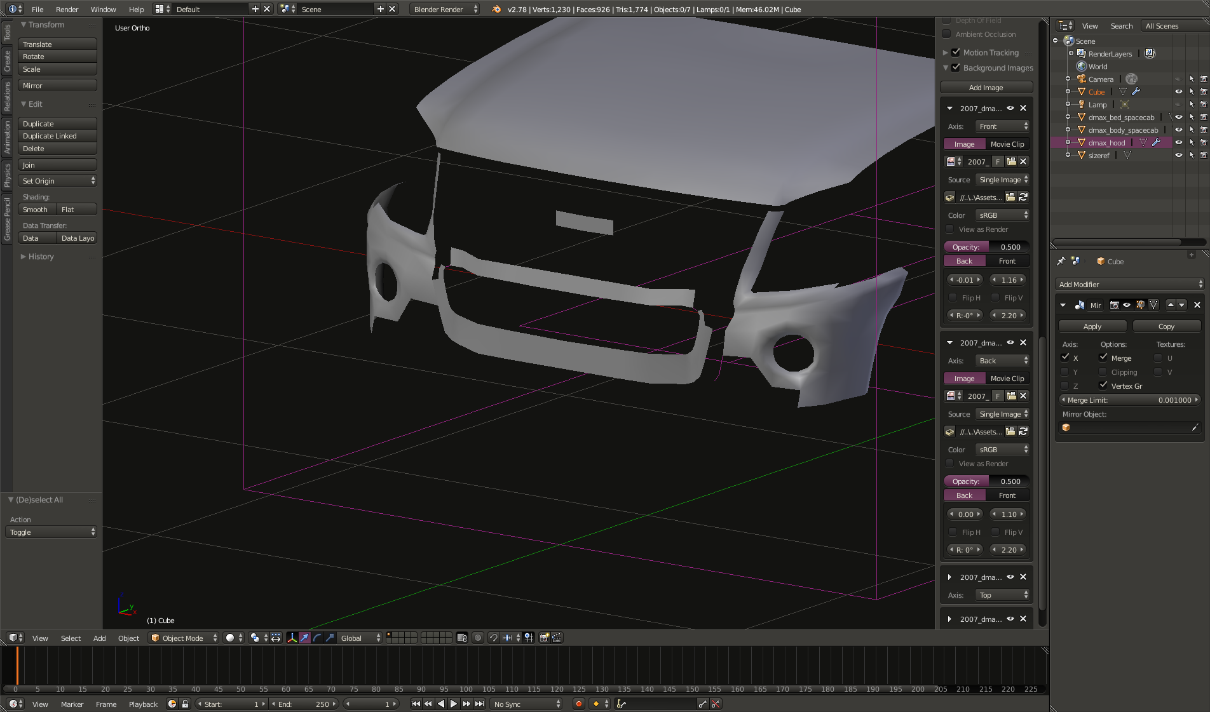Viewport: 1210px width, 712px height.
Task: Open file browser for Front background image
Action: click(x=1010, y=197)
